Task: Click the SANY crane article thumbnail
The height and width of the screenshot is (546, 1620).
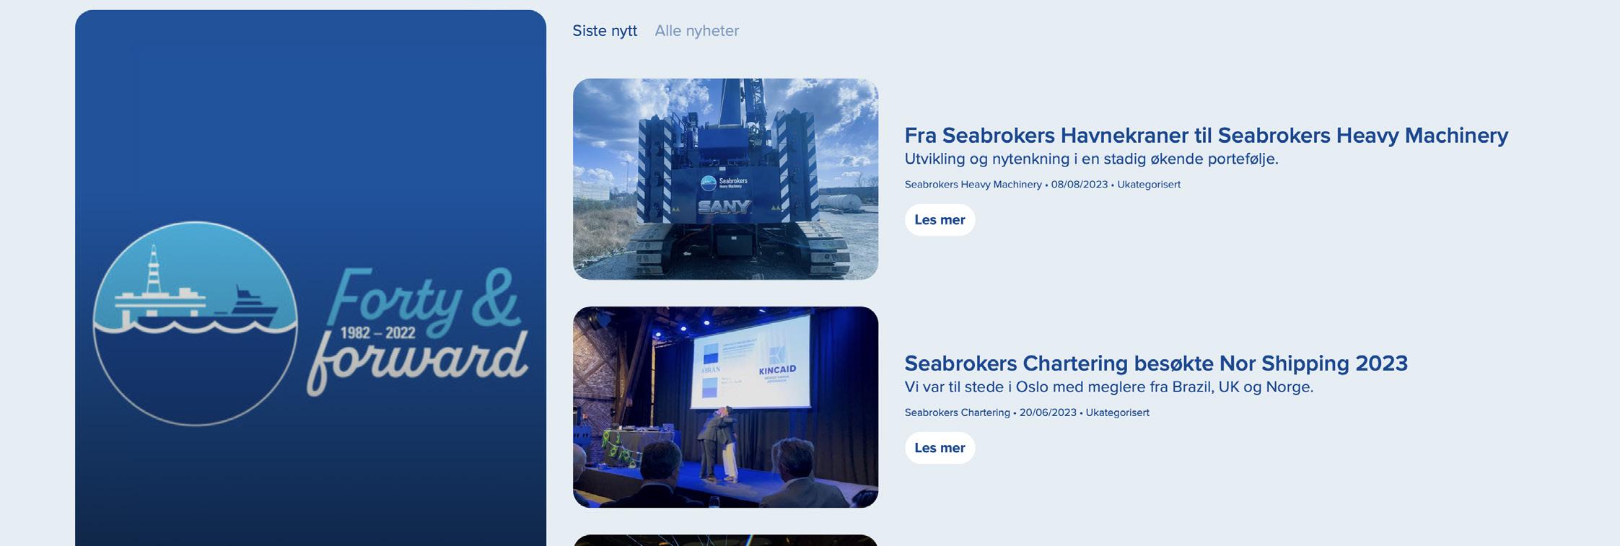Action: click(x=725, y=179)
